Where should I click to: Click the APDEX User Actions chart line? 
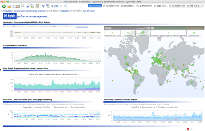click(x=57, y=32)
